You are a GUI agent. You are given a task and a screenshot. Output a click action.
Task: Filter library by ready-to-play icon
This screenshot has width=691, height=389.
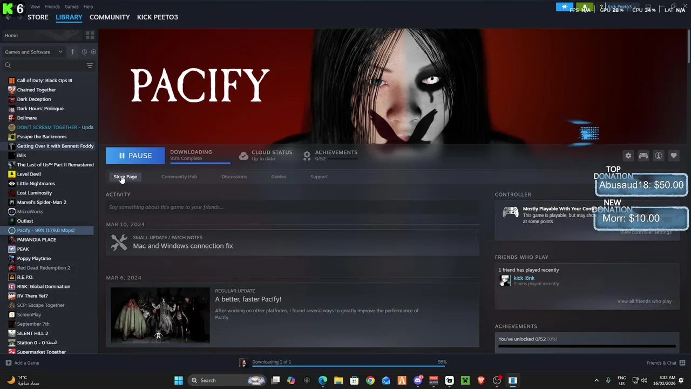pos(93,52)
